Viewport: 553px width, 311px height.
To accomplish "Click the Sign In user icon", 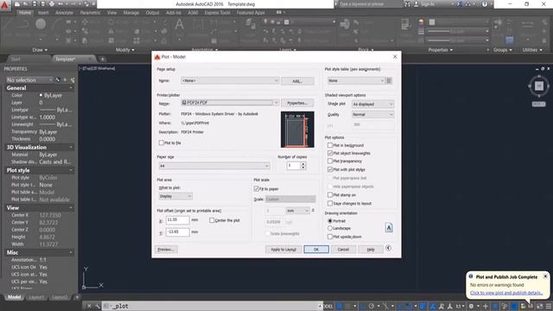I will tap(416, 3).
